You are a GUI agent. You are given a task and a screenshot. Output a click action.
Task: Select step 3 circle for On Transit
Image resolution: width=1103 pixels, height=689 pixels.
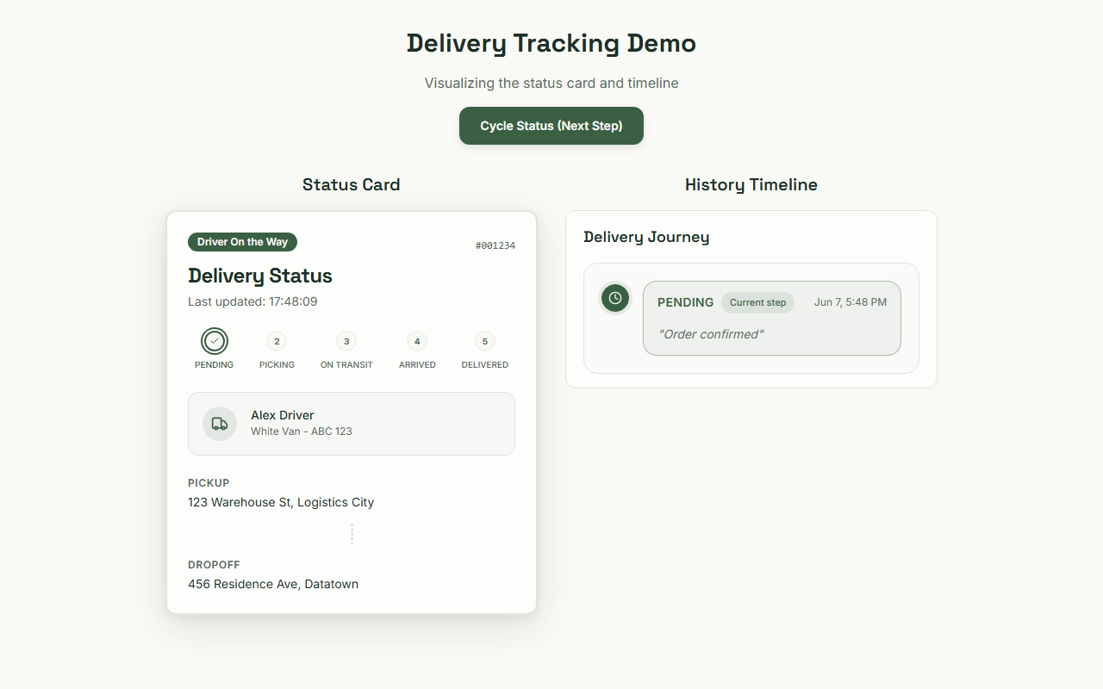[x=346, y=341]
